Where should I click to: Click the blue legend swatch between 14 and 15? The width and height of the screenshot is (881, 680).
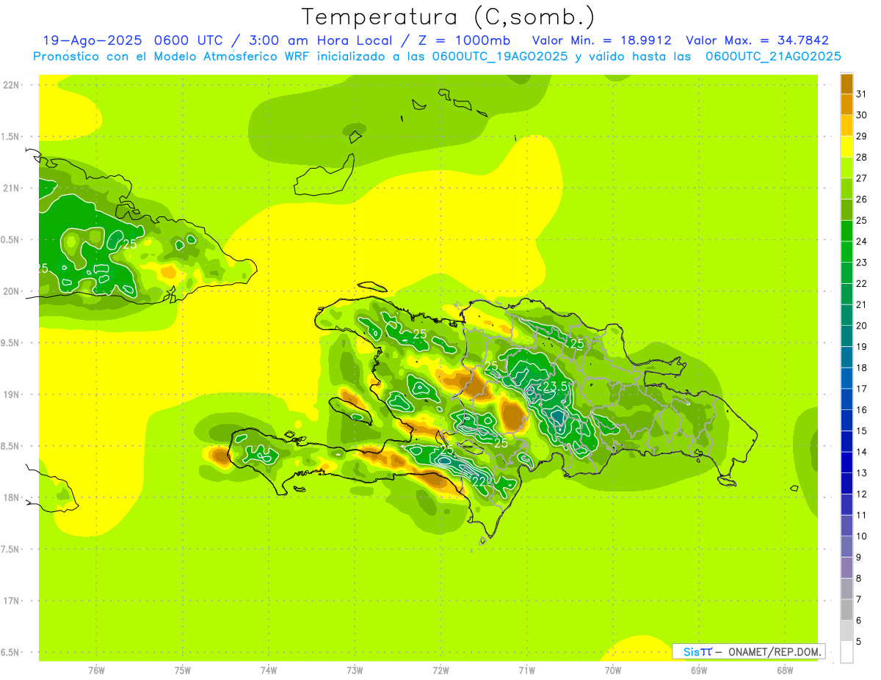pyautogui.click(x=846, y=441)
